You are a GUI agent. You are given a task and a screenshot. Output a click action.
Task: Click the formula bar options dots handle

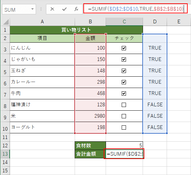coord(41,9)
